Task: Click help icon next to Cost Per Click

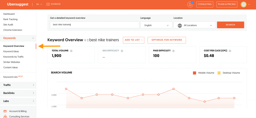Action: tap(230, 51)
